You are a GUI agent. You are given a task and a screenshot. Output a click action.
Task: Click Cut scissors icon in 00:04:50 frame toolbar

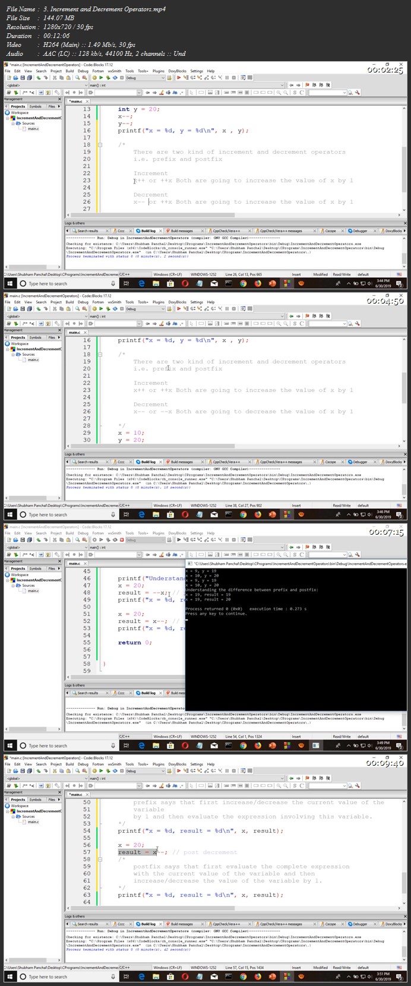tap(55, 309)
